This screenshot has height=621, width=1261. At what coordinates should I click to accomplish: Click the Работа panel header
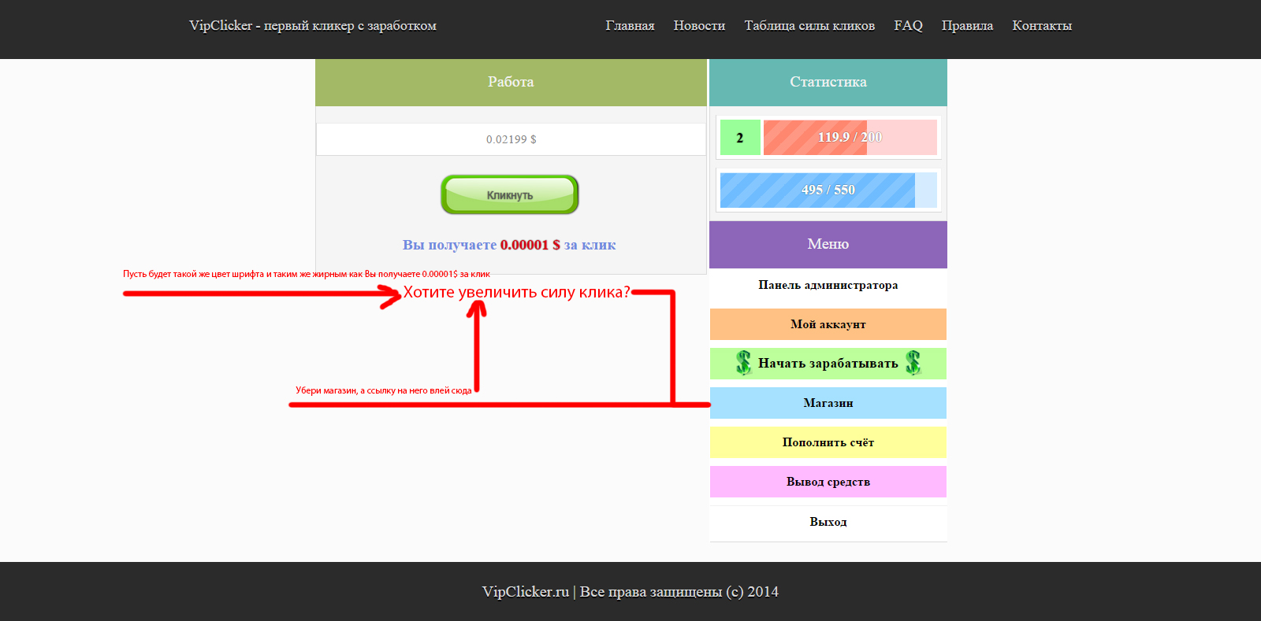(x=511, y=82)
